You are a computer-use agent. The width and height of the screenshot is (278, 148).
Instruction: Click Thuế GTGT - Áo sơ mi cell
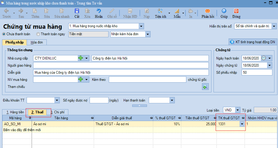point(124,124)
